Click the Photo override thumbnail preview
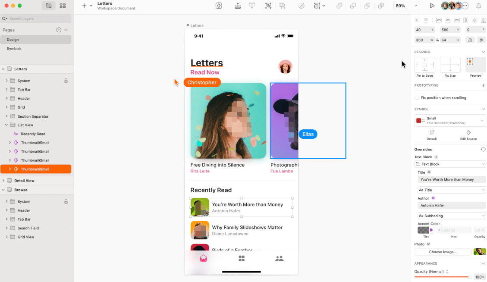487x282 pixels. [x=480, y=252]
